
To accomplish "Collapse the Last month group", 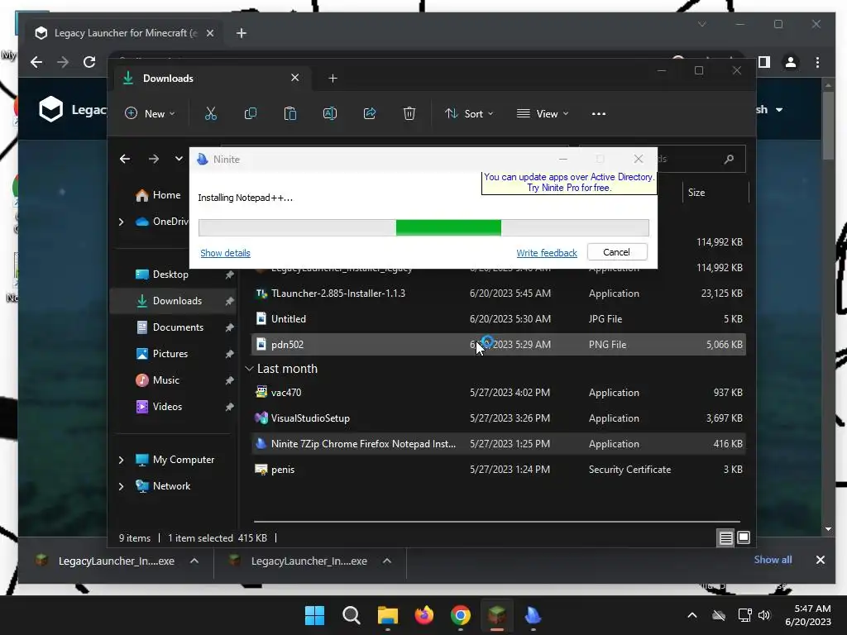I will pyautogui.click(x=249, y=369).
